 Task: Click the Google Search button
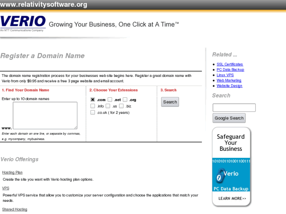pos(229,118)
